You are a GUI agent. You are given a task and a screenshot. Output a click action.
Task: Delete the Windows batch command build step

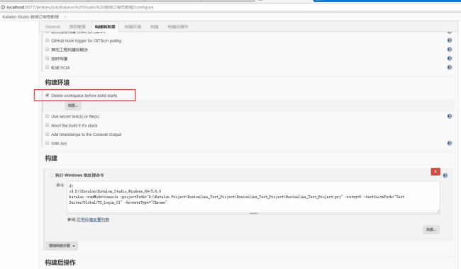coord(435,171)
